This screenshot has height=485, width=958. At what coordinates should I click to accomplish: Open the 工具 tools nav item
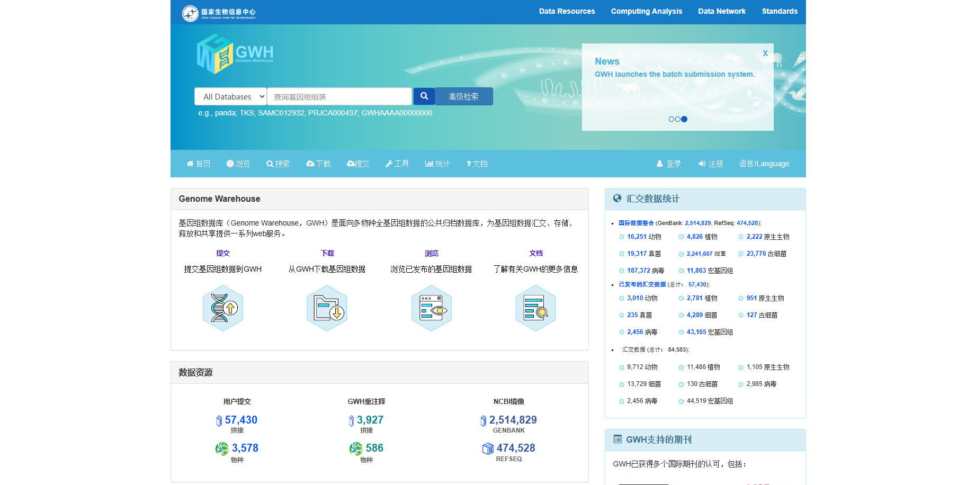coord(397,164)
